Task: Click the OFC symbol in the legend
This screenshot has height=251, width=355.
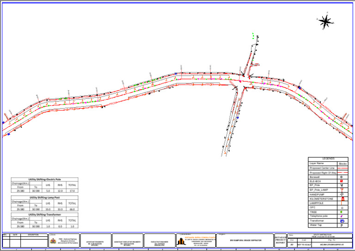Action: (x=342, y=208)
